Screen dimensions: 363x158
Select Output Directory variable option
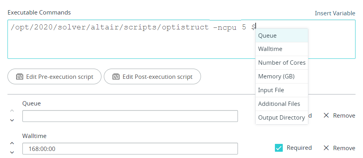point(282,118)
